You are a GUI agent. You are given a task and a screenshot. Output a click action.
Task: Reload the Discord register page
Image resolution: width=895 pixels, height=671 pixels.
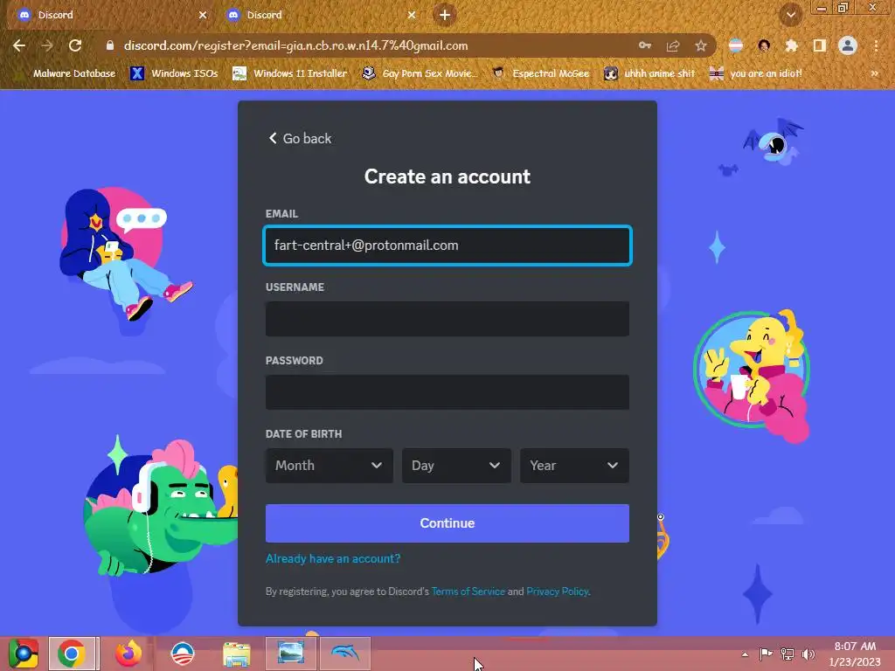coord(75,45)
